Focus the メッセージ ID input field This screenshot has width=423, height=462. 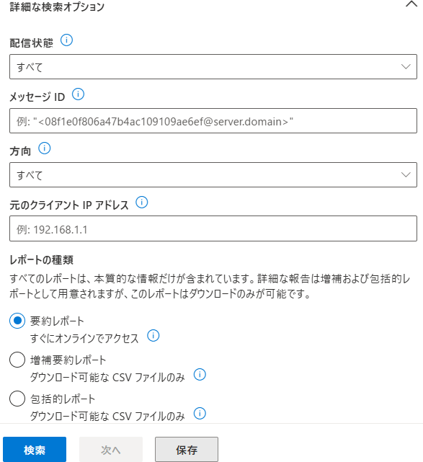coord(213,121)
